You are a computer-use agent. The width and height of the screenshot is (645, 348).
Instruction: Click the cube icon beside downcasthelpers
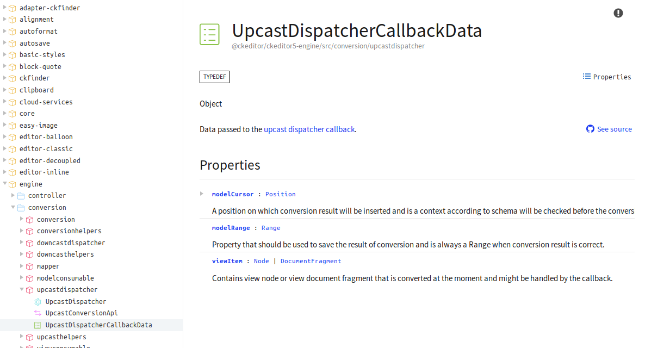tap(29, 254)
